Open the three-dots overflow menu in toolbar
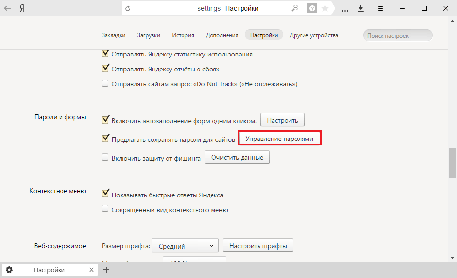The image size is (457, 278). (345, 9)
